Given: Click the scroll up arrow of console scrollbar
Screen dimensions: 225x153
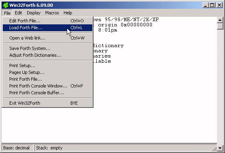Looking at the screenshot, I should click(x=220, y=20).
